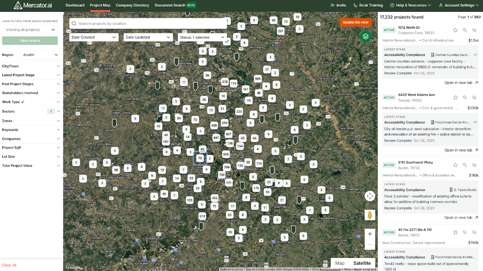Click the 231 cluster marker near Waco
The image size is (483, 271).
tap(280, 31)
